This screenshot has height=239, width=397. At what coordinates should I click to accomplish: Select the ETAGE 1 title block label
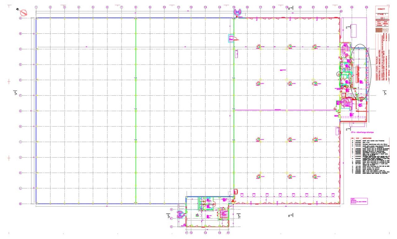point(382,14)
